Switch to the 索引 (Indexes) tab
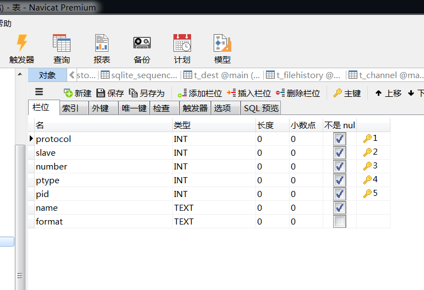The image size is (424, 290). tap(74, 108)
